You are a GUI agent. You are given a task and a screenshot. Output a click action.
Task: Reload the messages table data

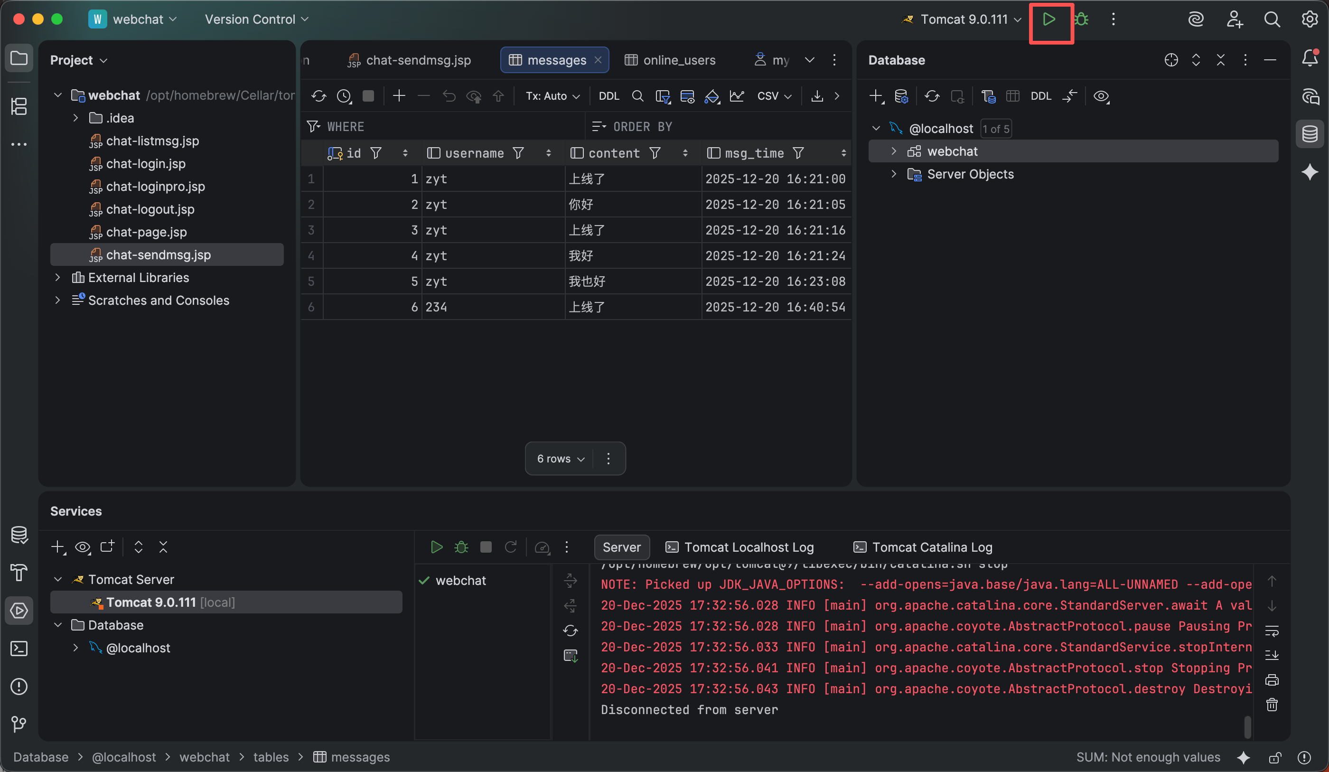(318, 96)
